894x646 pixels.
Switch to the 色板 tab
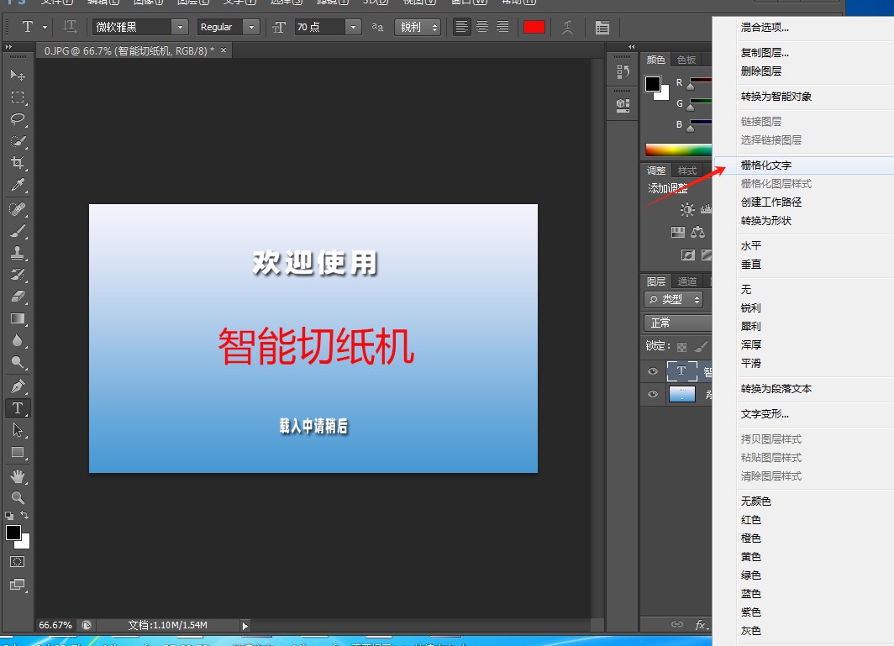pos(686,60)
